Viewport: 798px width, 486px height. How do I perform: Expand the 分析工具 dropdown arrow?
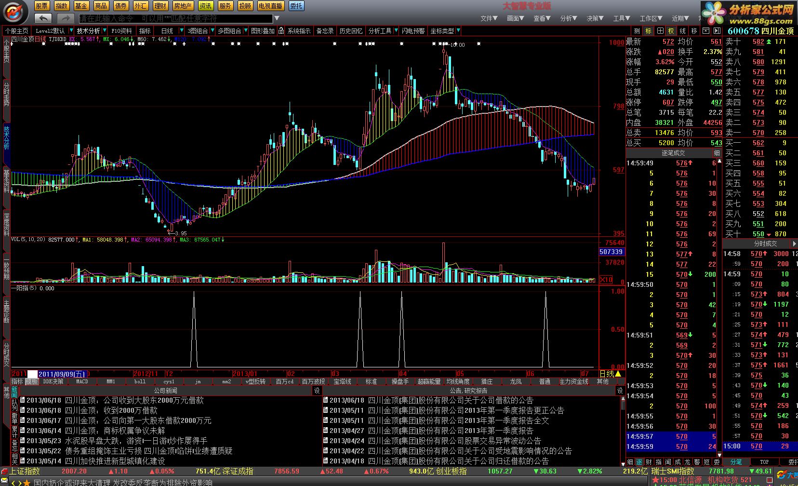point(396,31)
